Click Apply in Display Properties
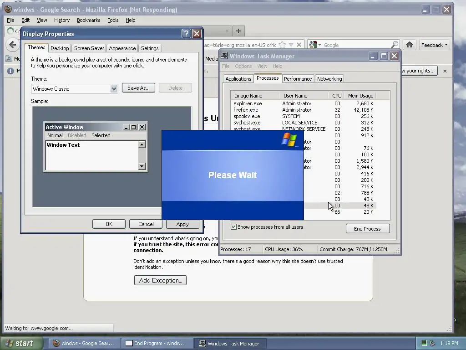This screenshot has width=466, height=350. 182,224
